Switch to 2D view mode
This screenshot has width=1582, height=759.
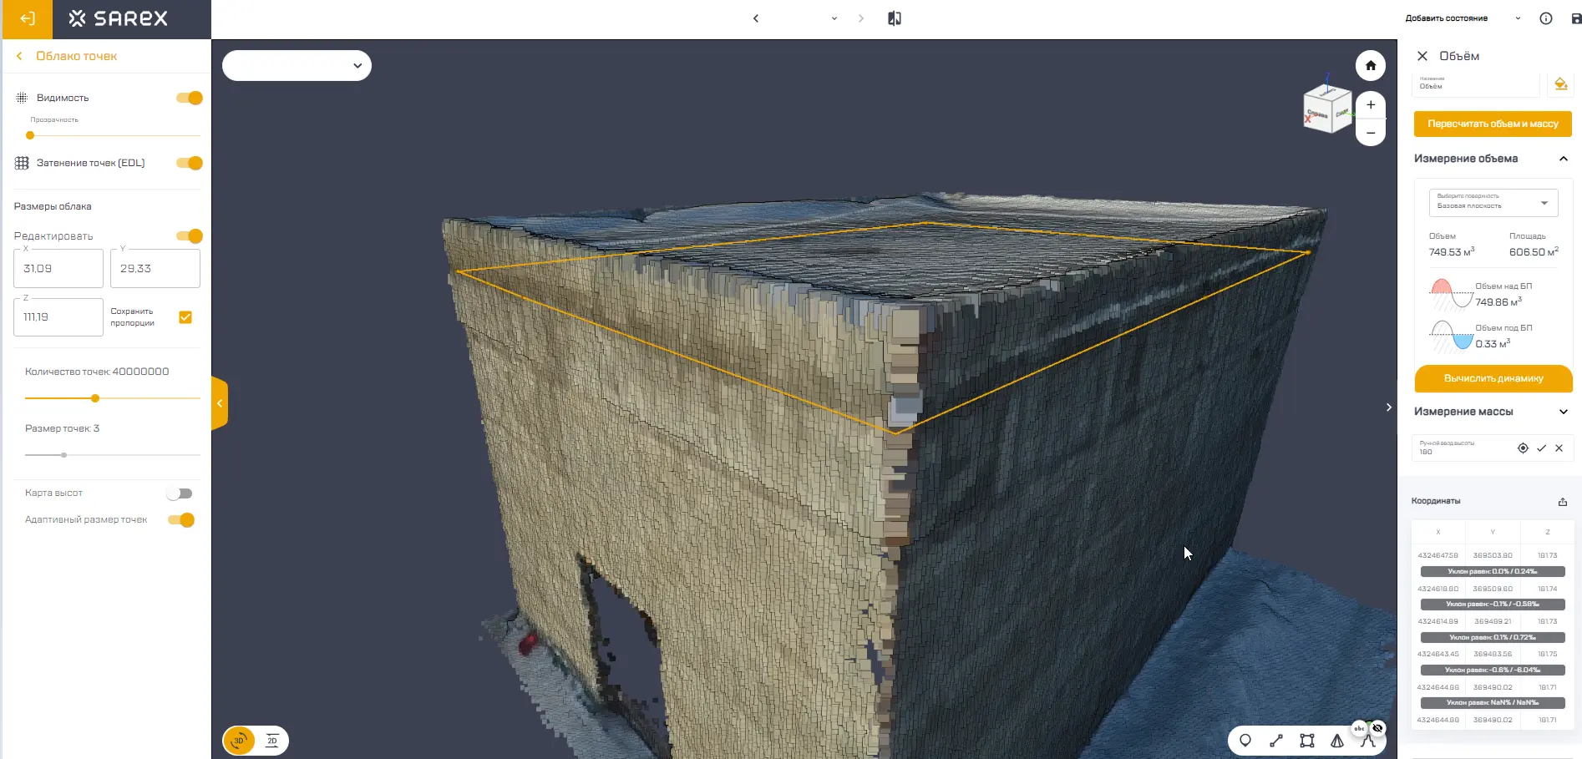tap(271, 741)
